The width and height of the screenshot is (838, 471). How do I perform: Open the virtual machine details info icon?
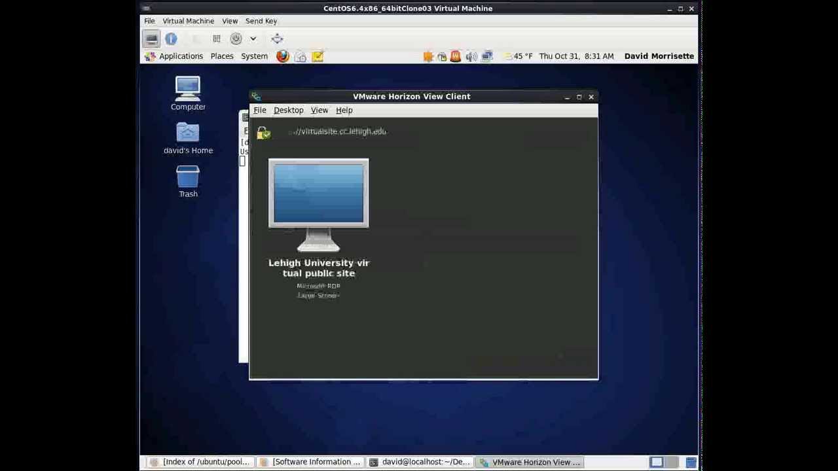(171, 39)
